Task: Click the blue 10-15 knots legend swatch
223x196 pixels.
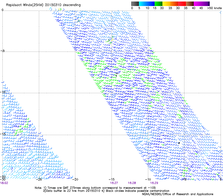Action: tap(151, 4)
